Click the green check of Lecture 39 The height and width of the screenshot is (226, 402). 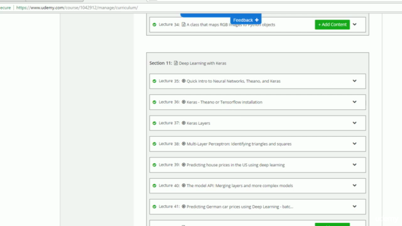tap(155, 164)
